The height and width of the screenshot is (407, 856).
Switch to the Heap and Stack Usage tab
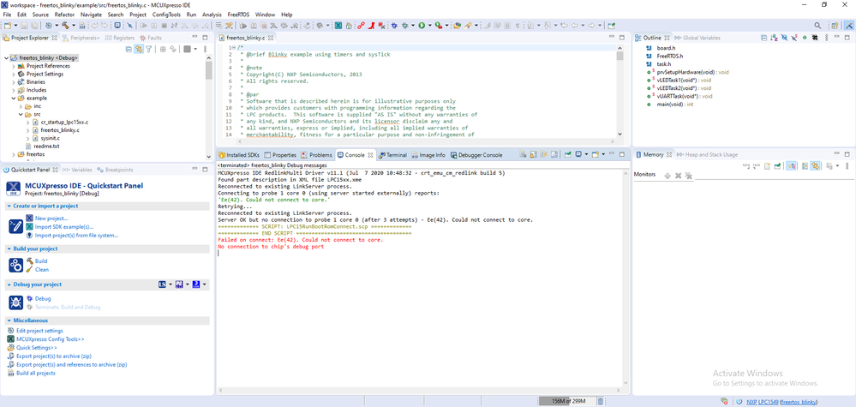[x=707, y=155]
